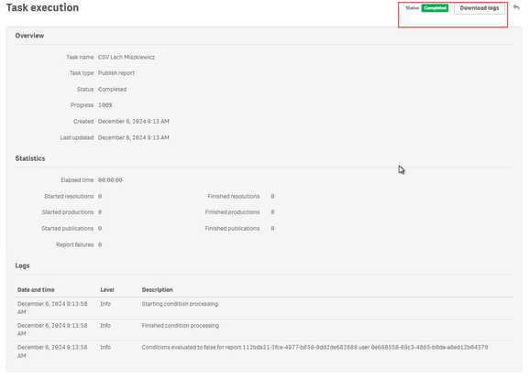Click the Conditions evaluated to false log row
Screen dimensions: 530x378
[x=264, y=351]
